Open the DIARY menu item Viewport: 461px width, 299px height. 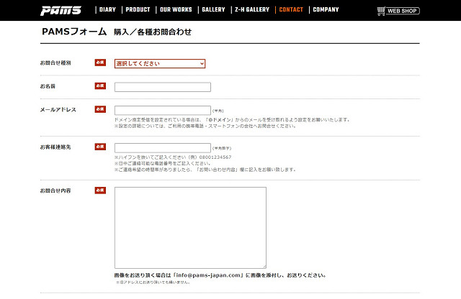(107, 10)
